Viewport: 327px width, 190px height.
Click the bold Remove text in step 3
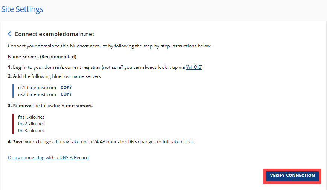click(x=22, y=106)
